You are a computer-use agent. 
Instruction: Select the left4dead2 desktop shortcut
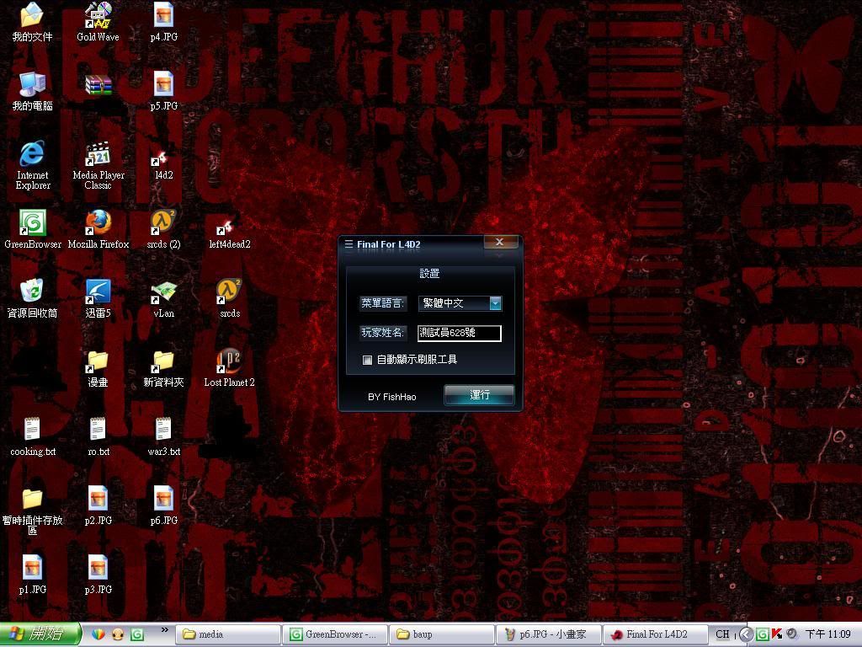click(229, 223)
